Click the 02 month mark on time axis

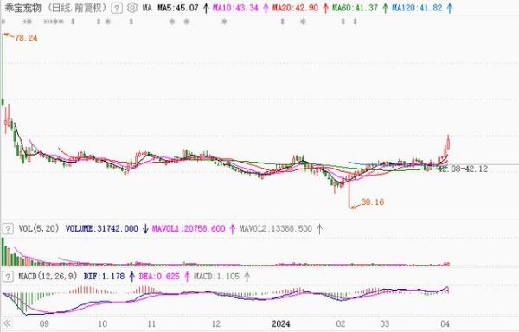tap(341, 323)
